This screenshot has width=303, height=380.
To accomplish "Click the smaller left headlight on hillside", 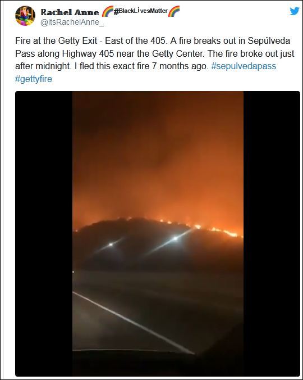I will (111, 245).
